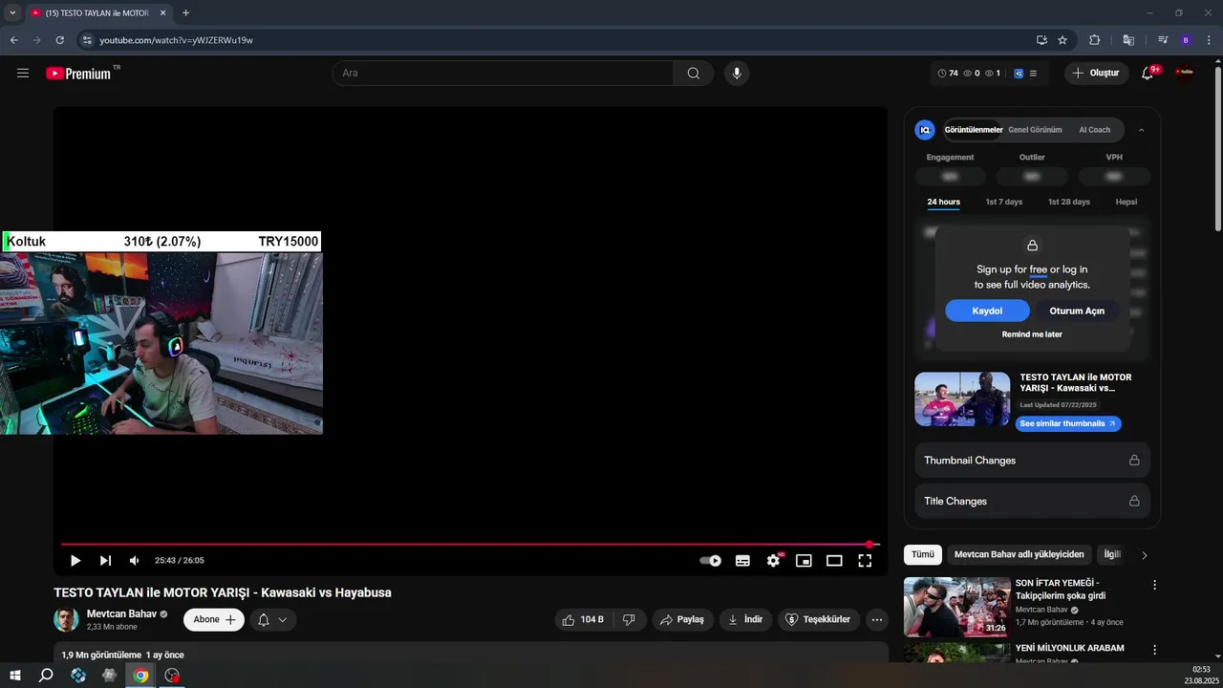Like the video with 104 B likes
The width and height of the screenshot is (1223, 688).
coord(583,619)
